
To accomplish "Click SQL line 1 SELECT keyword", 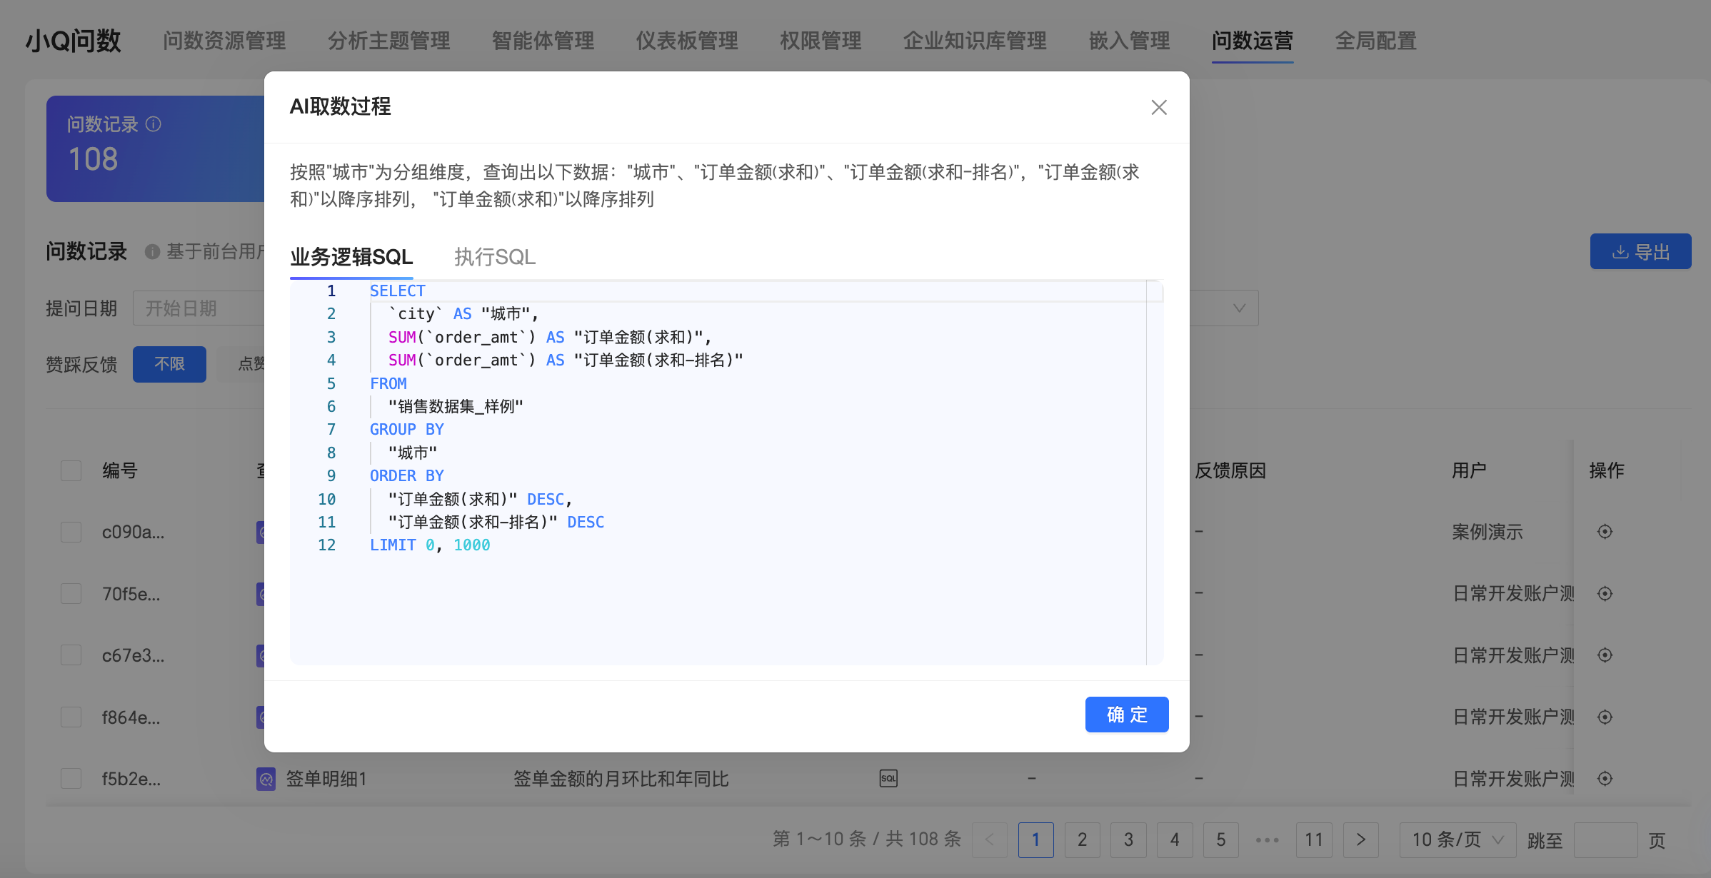I will 397,291.
